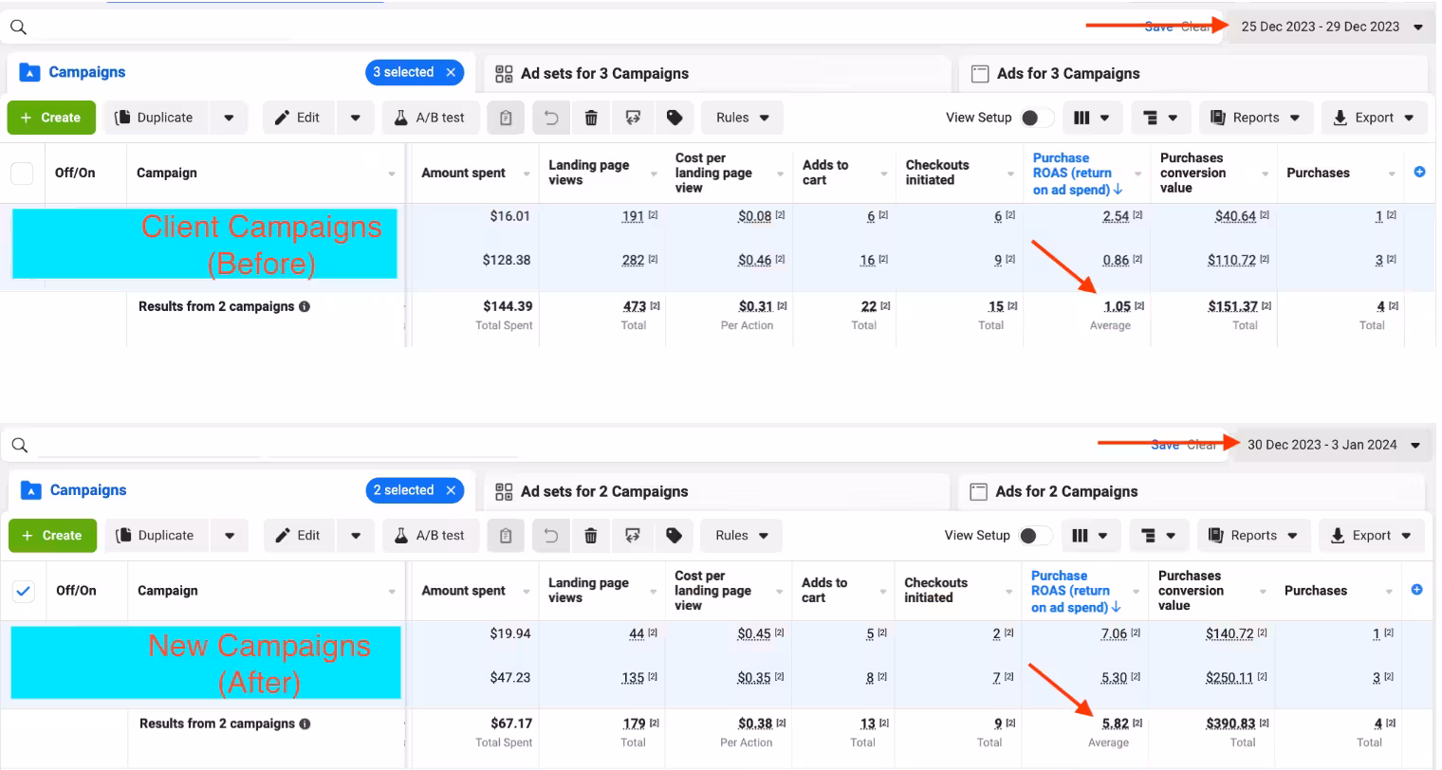Click the icon left of tag in lower toolbar
The width and height of the screenshot is (1442, 770).
click(x=633, y=536)
